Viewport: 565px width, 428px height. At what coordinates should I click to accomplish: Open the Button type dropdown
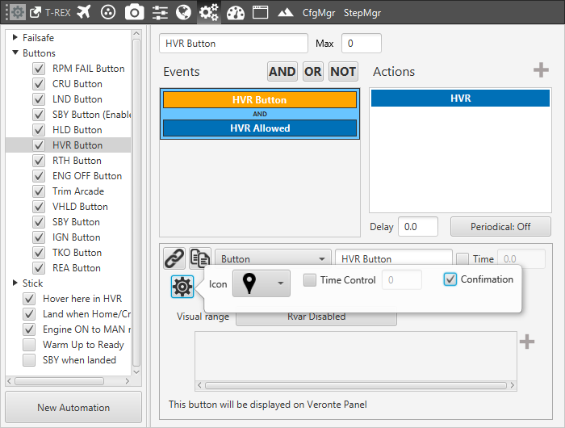point(273,259)
